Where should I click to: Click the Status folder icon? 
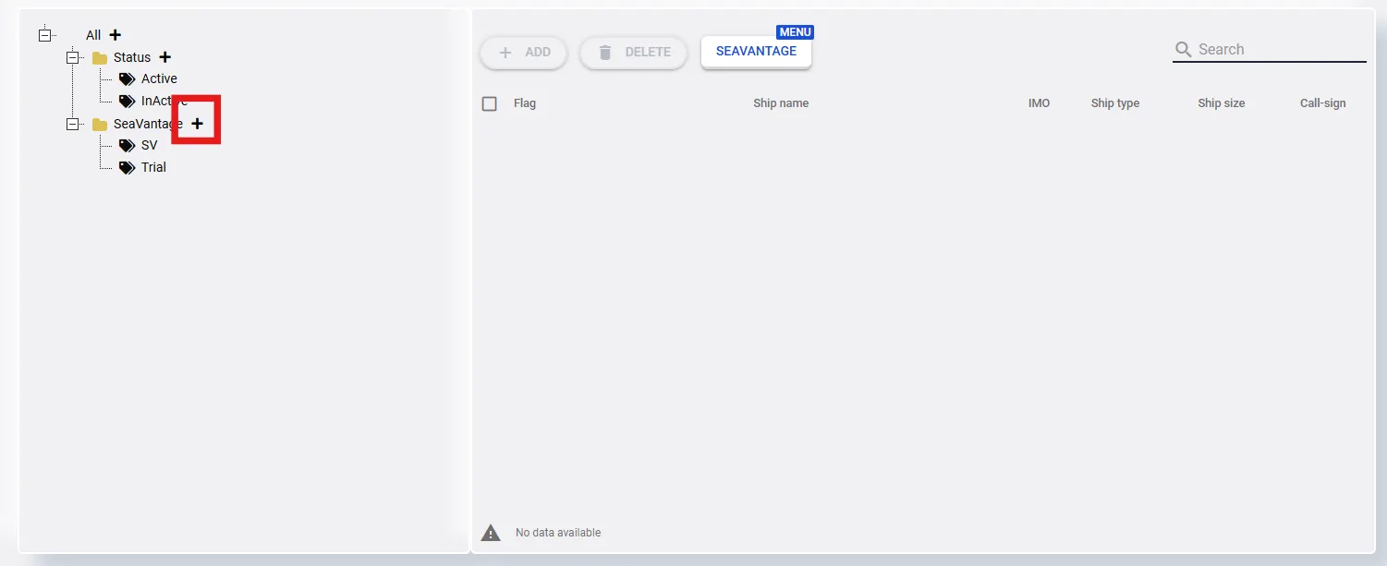point(100,58)
